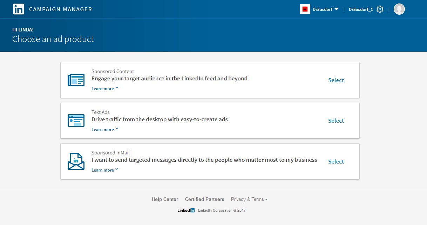Click the Sponsored InMail envelope icon

76,161
